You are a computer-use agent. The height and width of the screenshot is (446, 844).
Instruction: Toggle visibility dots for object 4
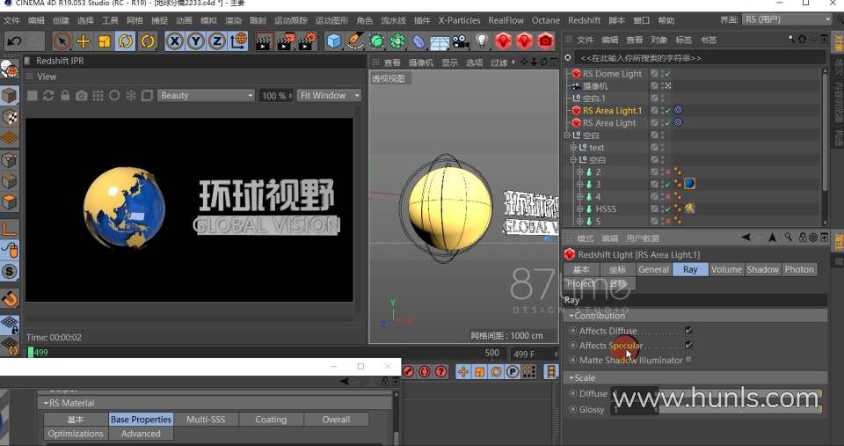click(x=663, y=196)
